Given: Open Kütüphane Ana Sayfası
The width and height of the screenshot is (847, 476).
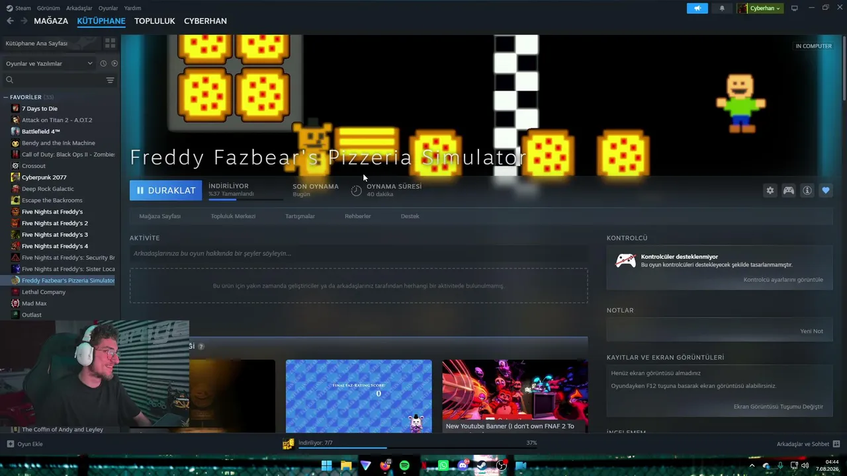Looking at the screenshot, I should (x=52, y=43).
